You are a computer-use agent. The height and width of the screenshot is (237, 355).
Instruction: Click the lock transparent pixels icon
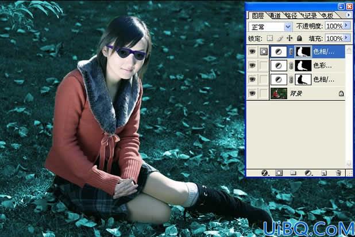click(x=269, y=38)
